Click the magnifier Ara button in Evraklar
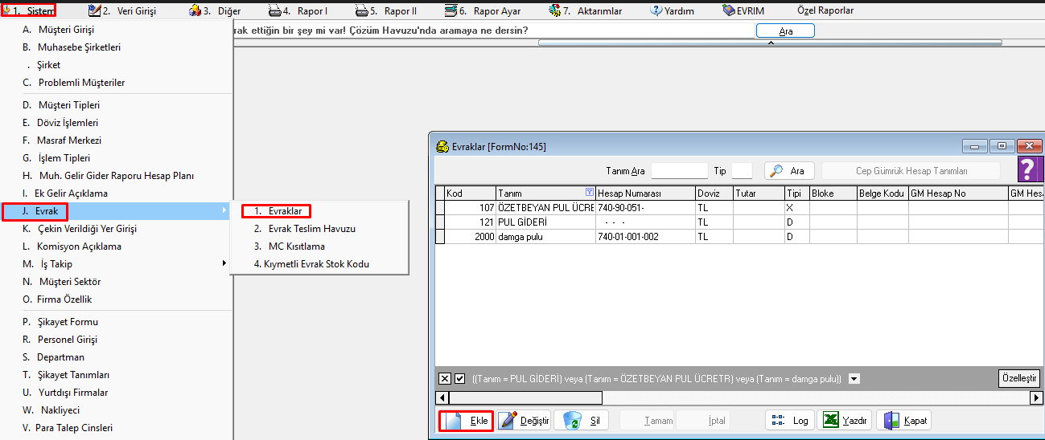1045x440 pixels. click(789, 171)
